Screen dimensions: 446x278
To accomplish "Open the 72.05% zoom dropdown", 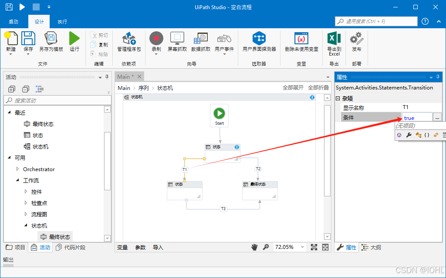I will coord(302,247).
